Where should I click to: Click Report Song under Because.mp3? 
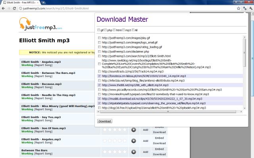pos(43,87)
